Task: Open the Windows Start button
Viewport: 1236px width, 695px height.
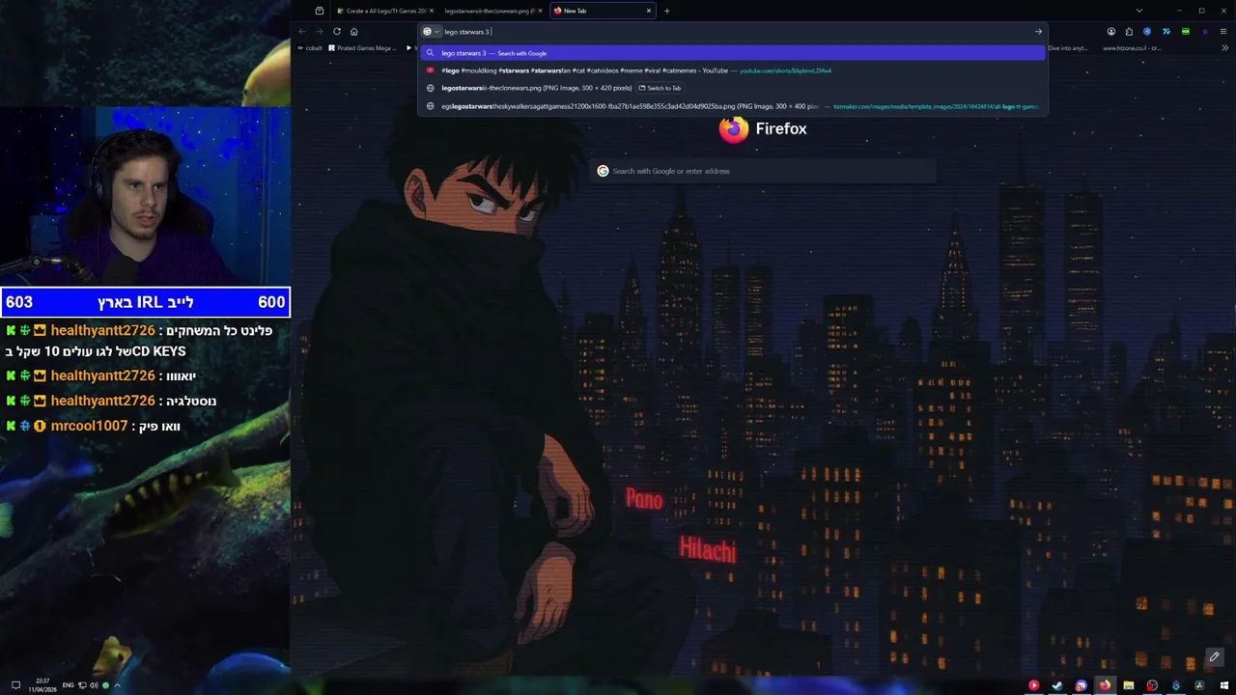Action: (1223, 685)
